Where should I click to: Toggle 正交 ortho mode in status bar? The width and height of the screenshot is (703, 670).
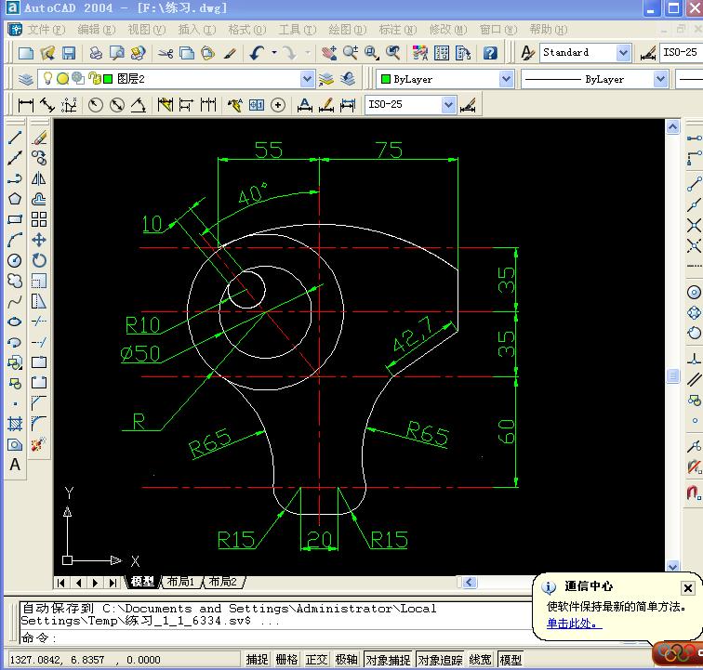[316, 659]
